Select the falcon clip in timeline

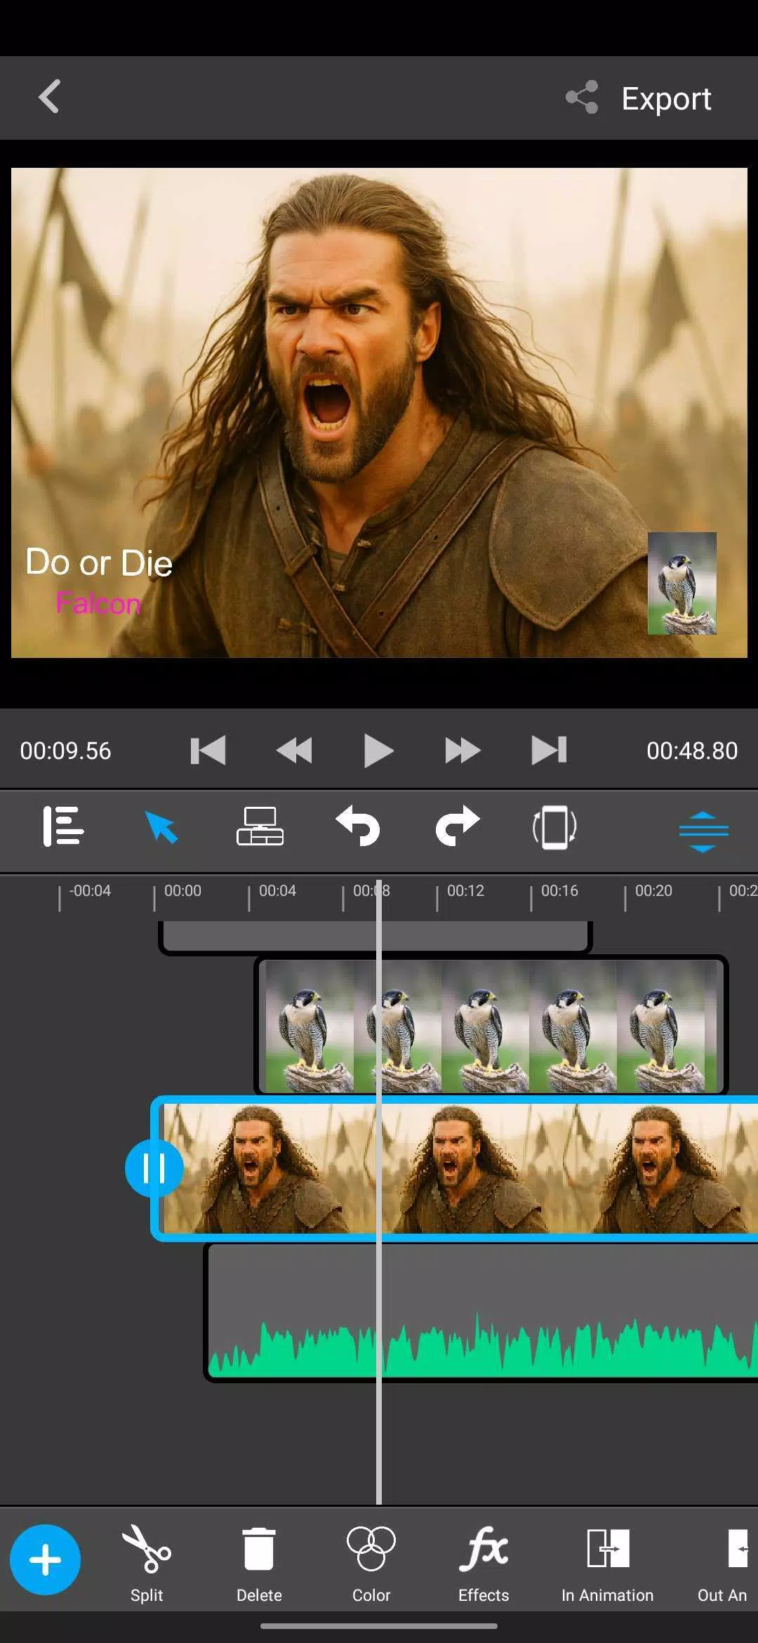point(491,1024)
